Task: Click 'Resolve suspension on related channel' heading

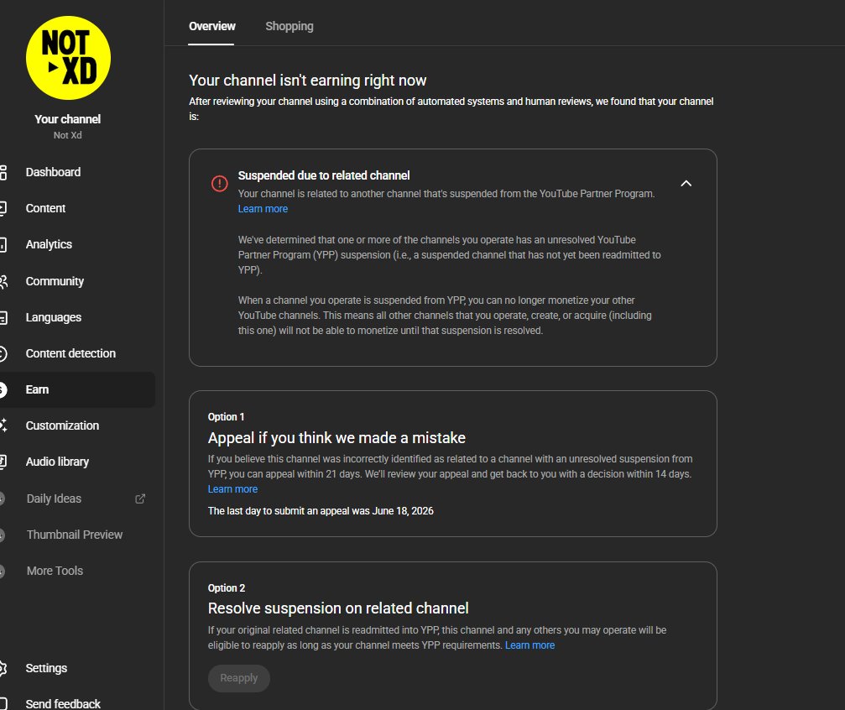Action: (338, 608)
